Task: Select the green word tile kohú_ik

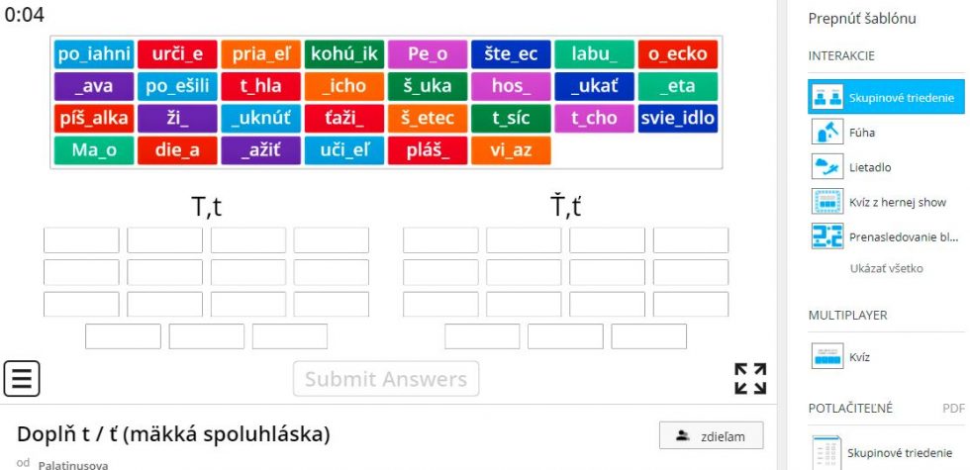Action: (x=344, y=53)
